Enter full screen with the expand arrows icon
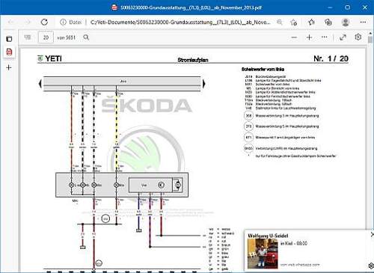 point(343,37)
